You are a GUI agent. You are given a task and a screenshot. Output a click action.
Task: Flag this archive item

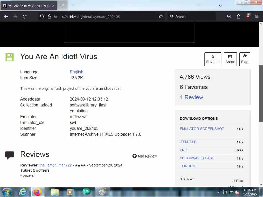(x=245, y=59)
